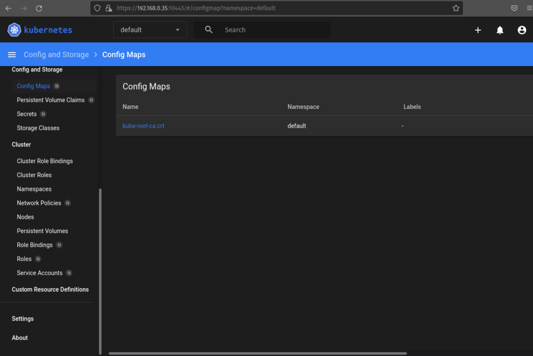Click the default namespace cell of kube-root-ca.crt
533x356 pixels.
pyautogui.click(x=297, y=126)
